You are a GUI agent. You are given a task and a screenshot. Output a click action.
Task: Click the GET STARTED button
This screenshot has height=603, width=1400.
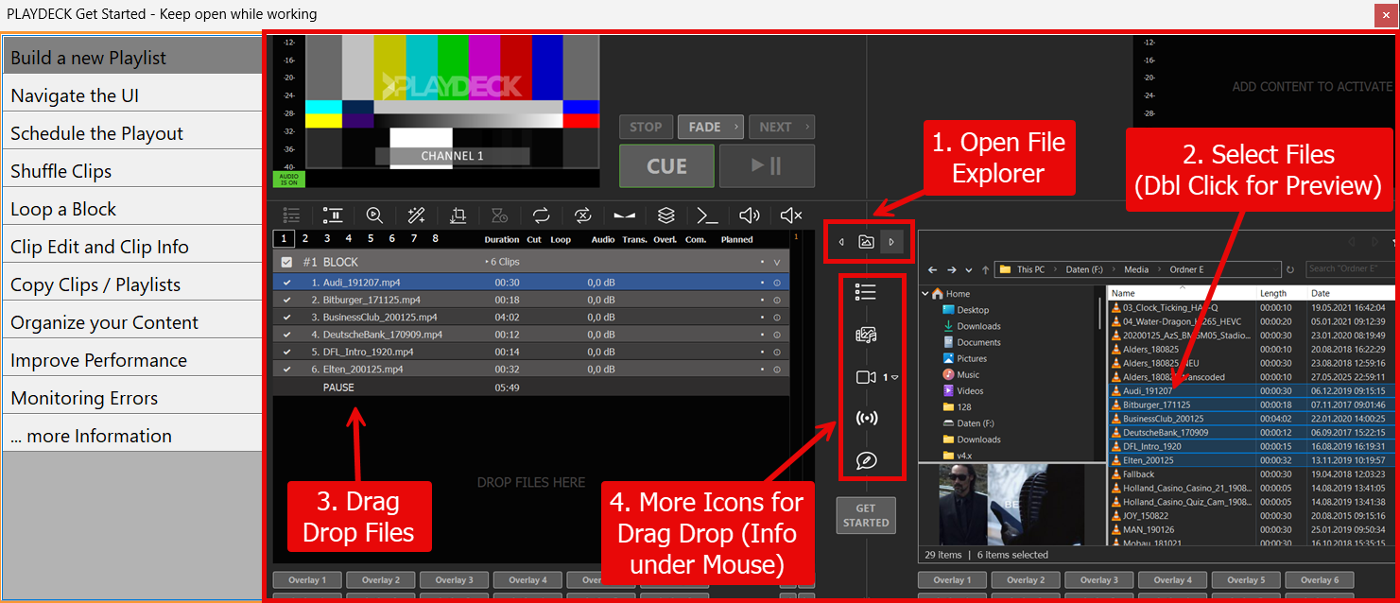(866, 515)
